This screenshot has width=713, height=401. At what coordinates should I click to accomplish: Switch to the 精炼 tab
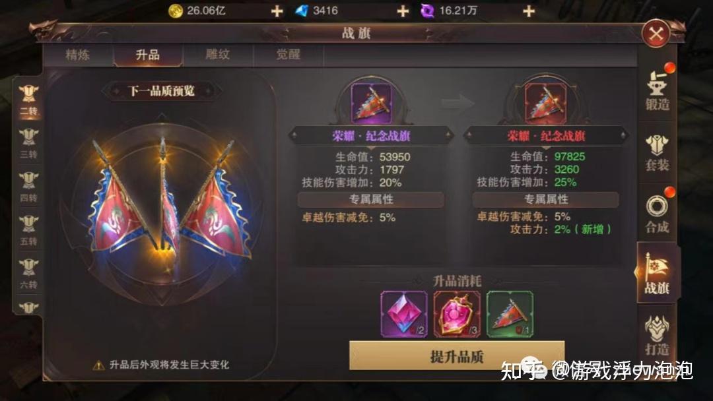(x=78, y=55)
